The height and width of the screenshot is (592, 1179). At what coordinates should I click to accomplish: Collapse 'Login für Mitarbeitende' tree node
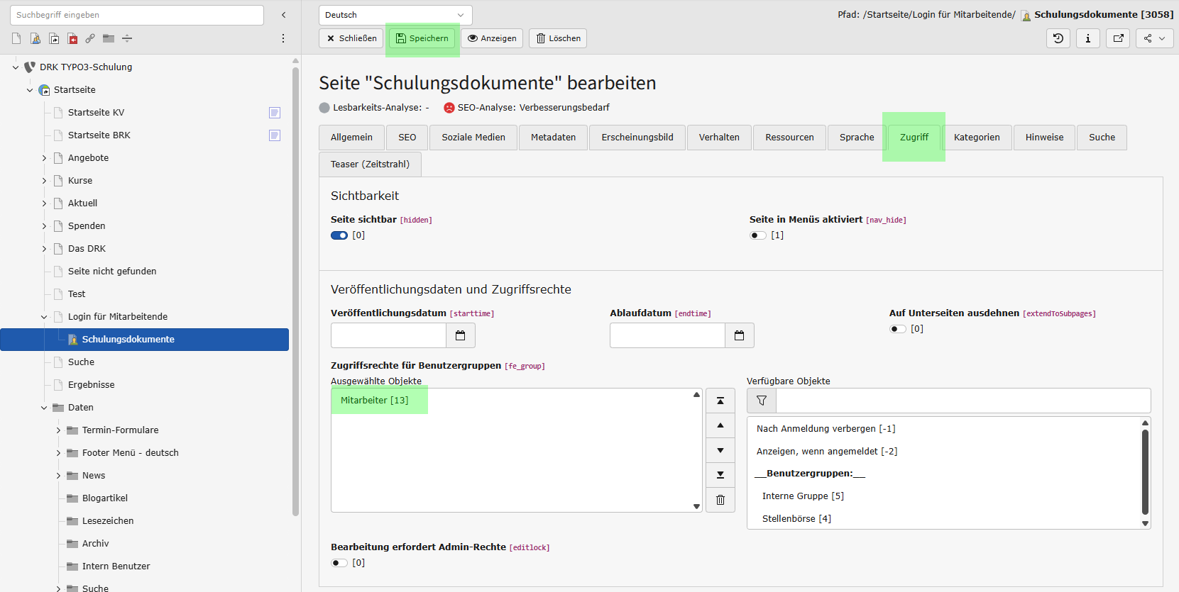click(x=44, y=317)
